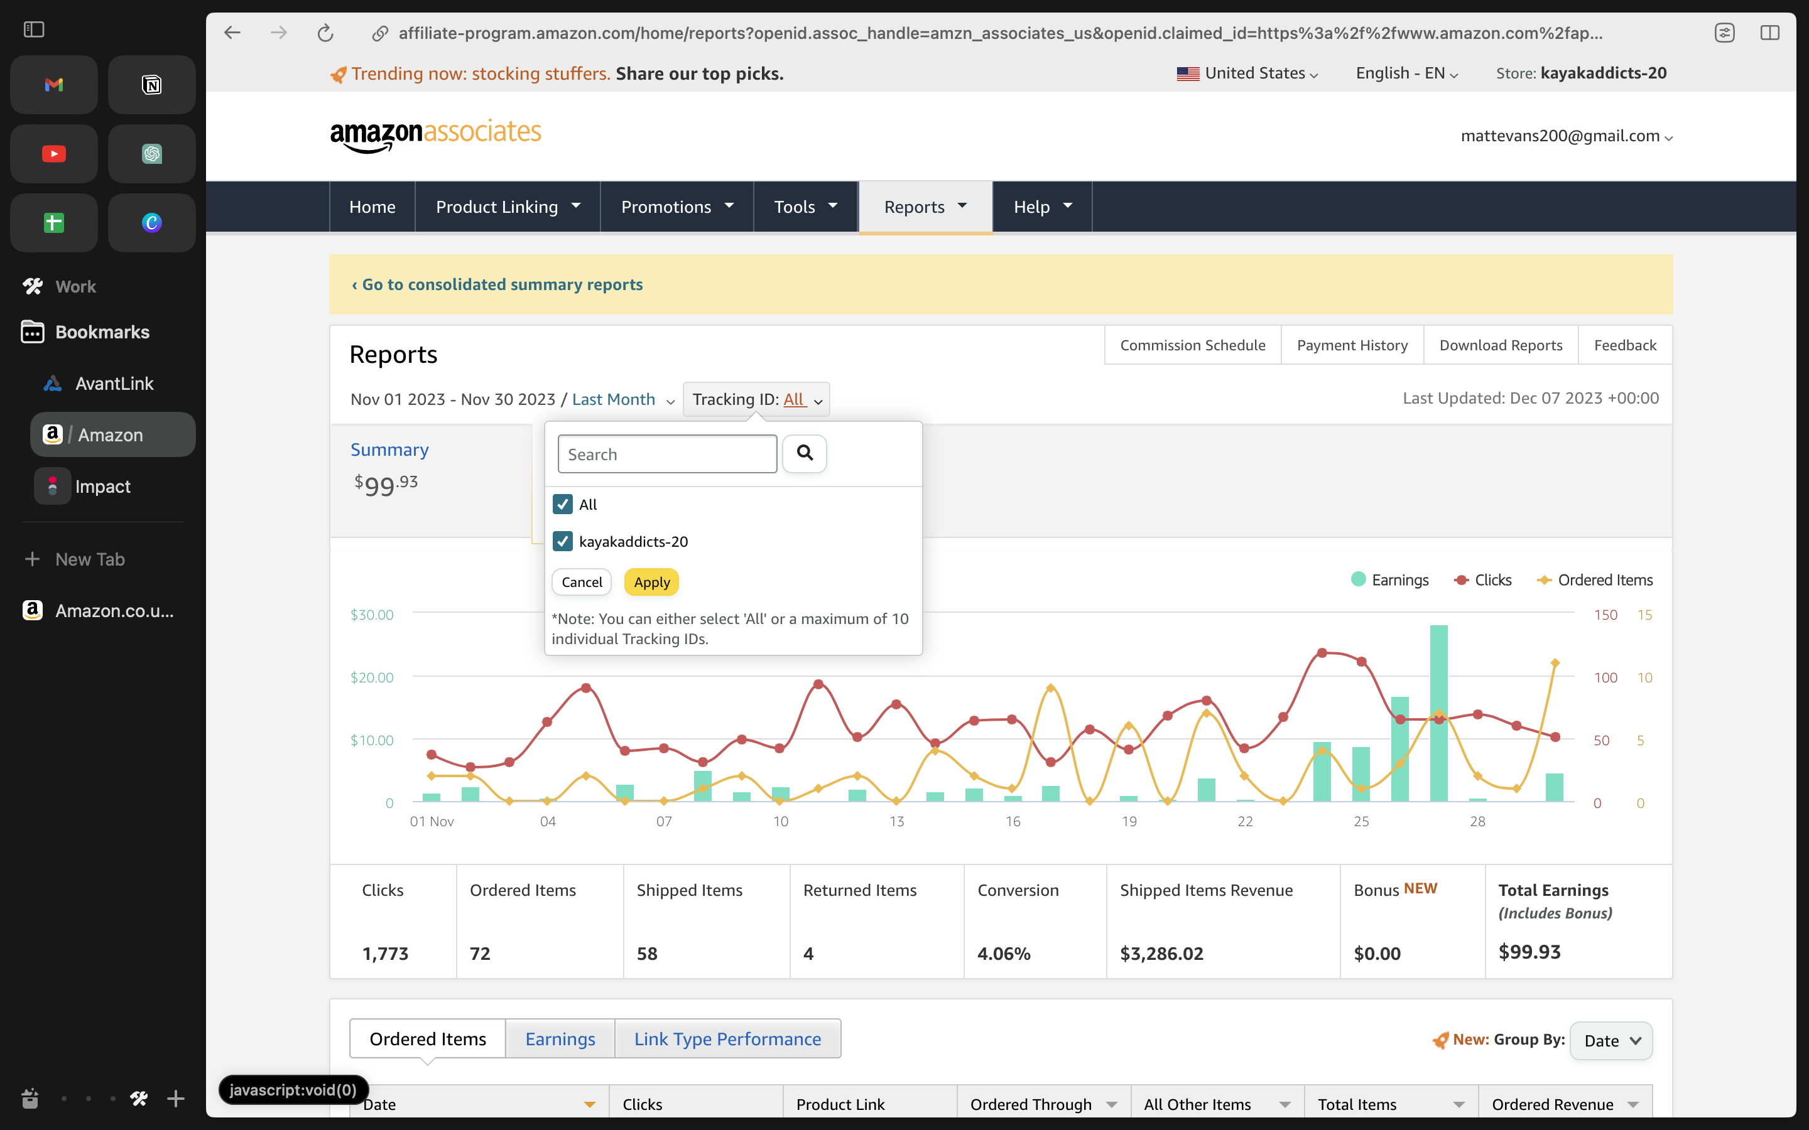Viewport: 1809px width, 1130px height.
Task: Click Download Reports
Action: 1500,345
